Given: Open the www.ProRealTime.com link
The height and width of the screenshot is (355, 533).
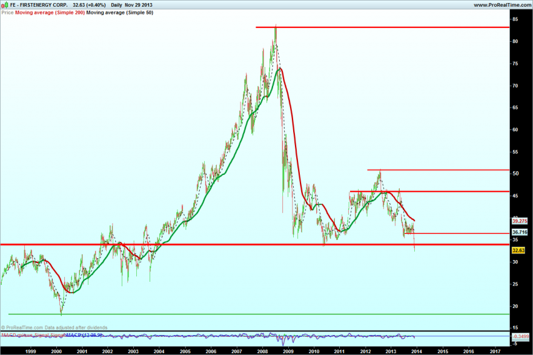Looking at the screenshot, I should coord(502,5).
